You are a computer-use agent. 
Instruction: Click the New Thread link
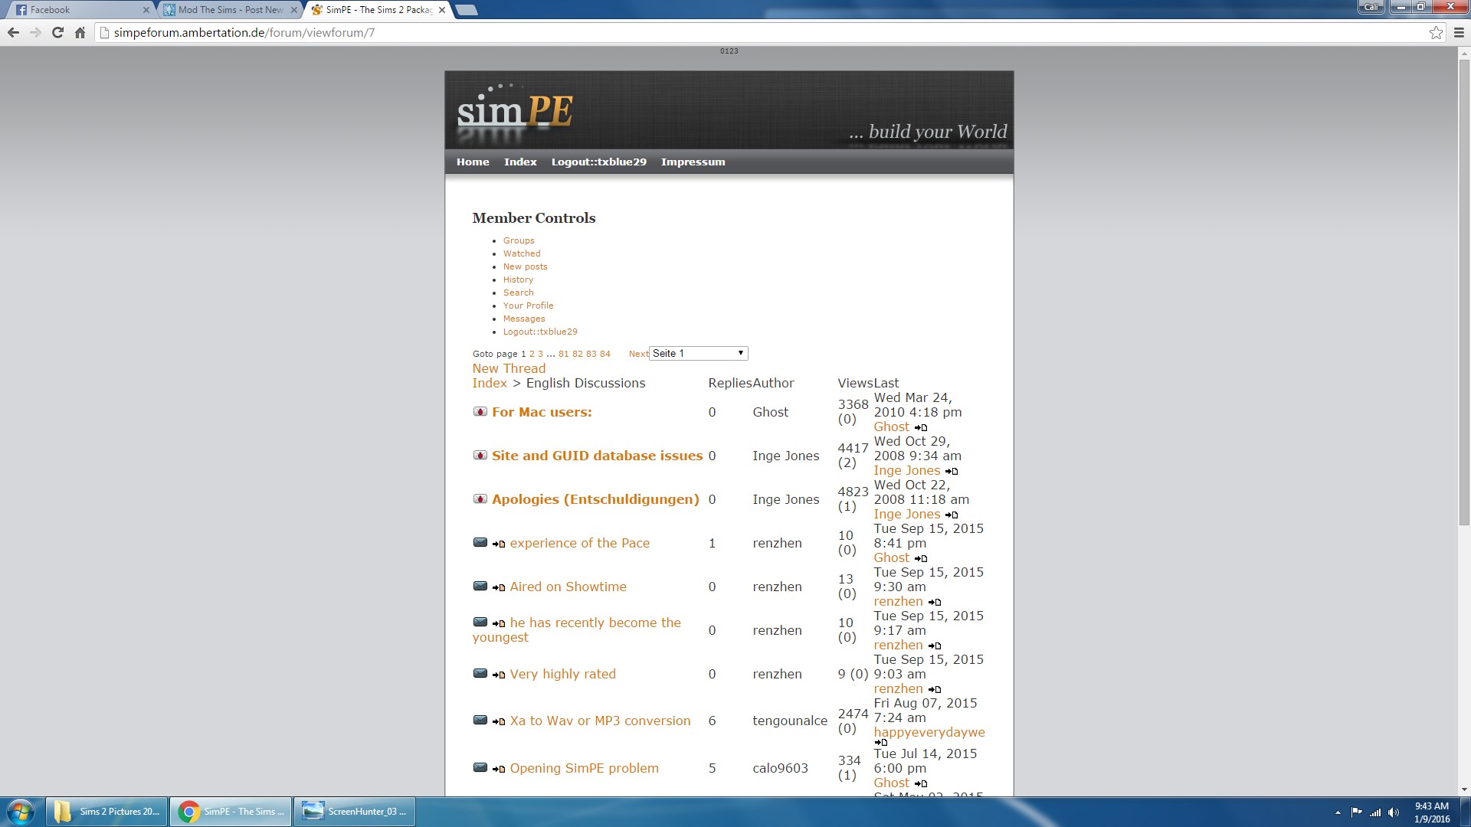(509, 368)
